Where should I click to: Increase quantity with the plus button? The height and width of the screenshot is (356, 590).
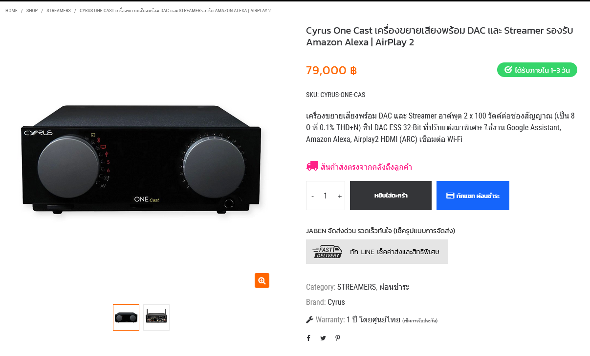coord(340,196)
